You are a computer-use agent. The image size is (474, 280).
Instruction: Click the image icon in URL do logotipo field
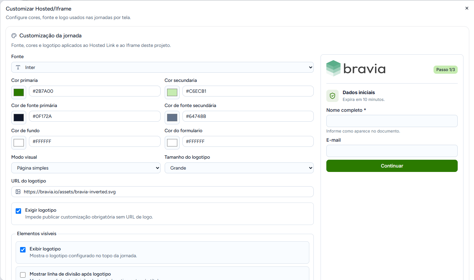[18, 192]
